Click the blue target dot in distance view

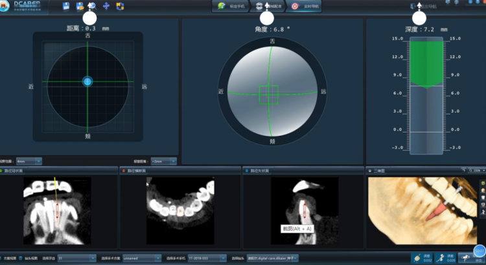coord(87,81)
